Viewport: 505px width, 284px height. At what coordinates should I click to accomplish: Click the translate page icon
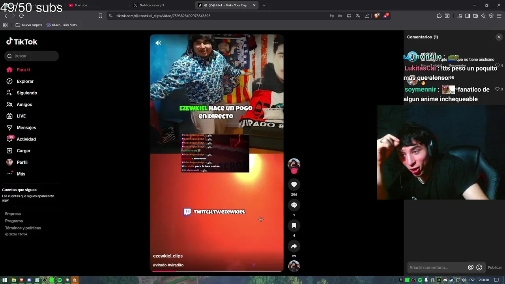coord(358,16)
